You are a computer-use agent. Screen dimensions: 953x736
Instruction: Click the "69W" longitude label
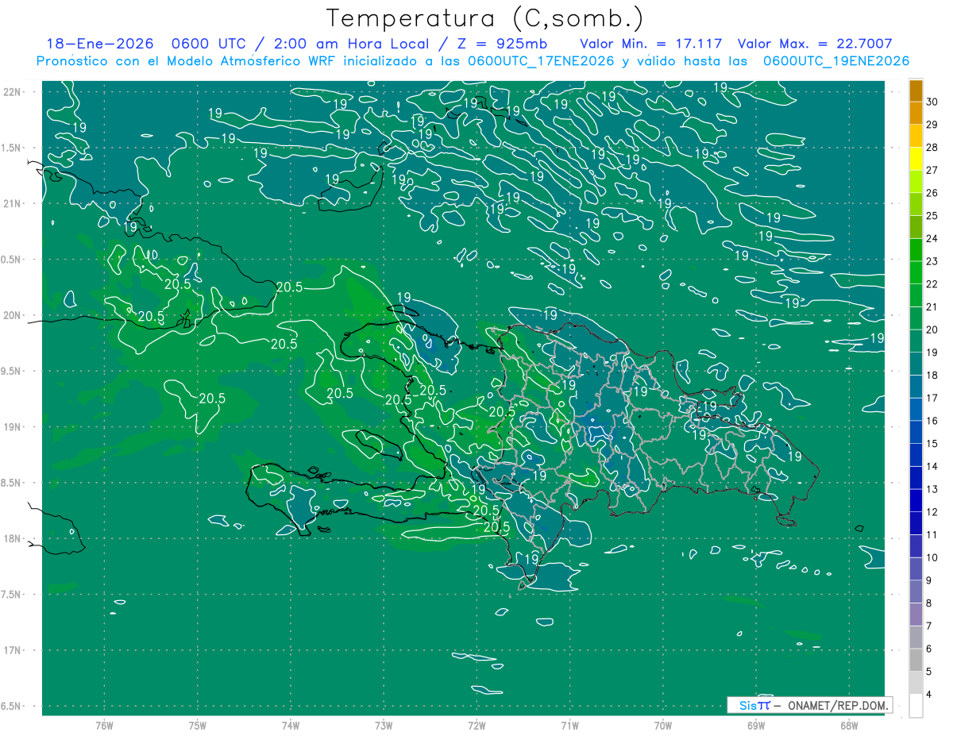click(755, 726)
